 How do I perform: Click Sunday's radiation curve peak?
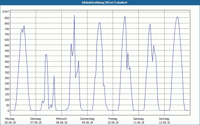point(177,17)
